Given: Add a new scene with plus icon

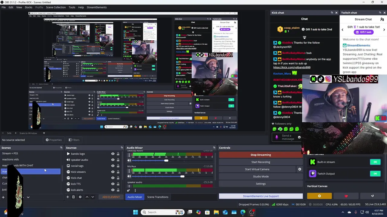Looking at the screenshot, I should [x=3, y=197].
